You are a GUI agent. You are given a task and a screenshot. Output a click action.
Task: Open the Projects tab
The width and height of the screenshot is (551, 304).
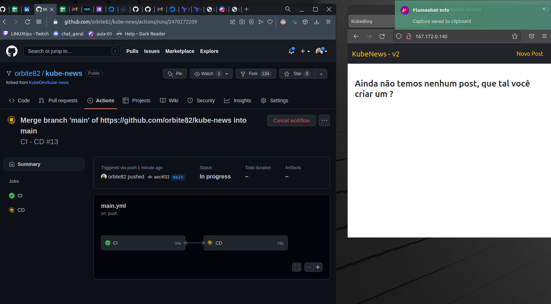click(137, 100)
